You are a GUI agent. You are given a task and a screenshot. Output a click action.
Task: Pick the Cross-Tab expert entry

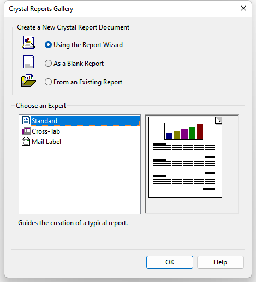pyautogui.click(x=46, y=131)
